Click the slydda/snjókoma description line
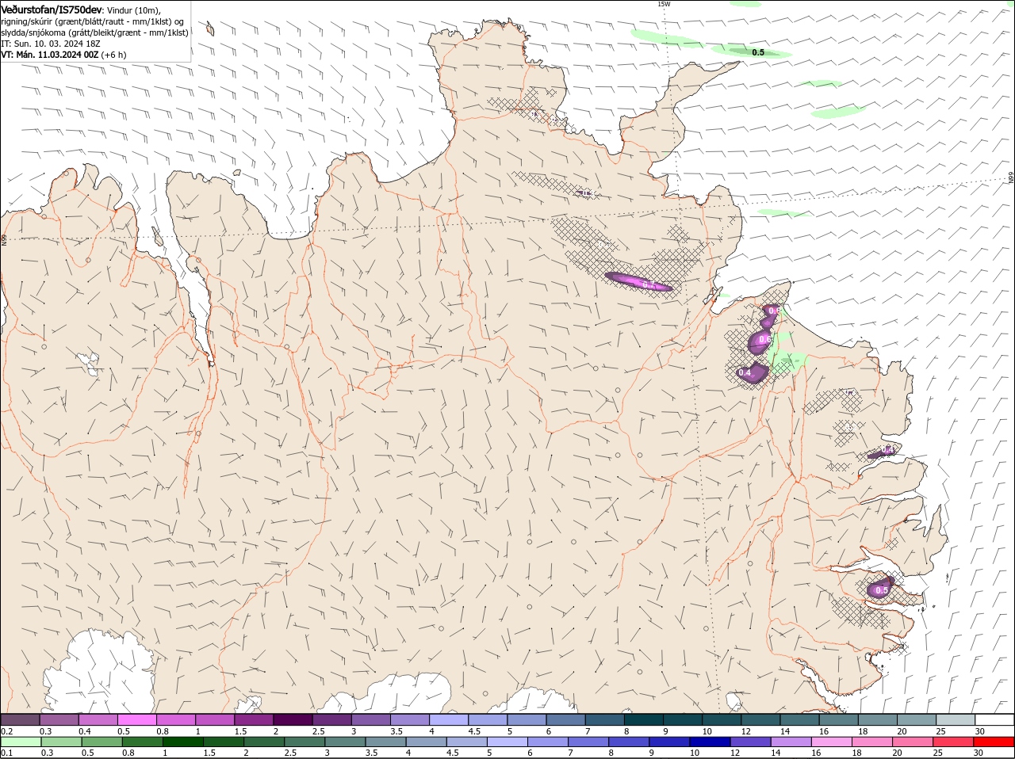 tap(94, 32)
